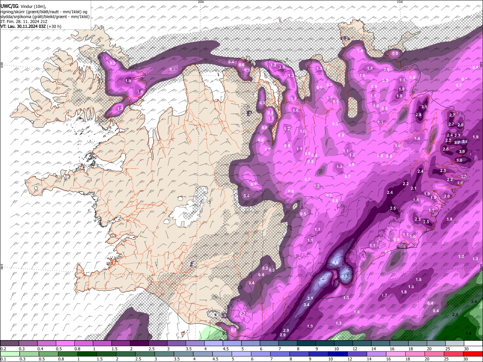Click the lavender 4–4.5 upper legend swatch
This screenshot has height=362, width=483.
click(214, 343)
